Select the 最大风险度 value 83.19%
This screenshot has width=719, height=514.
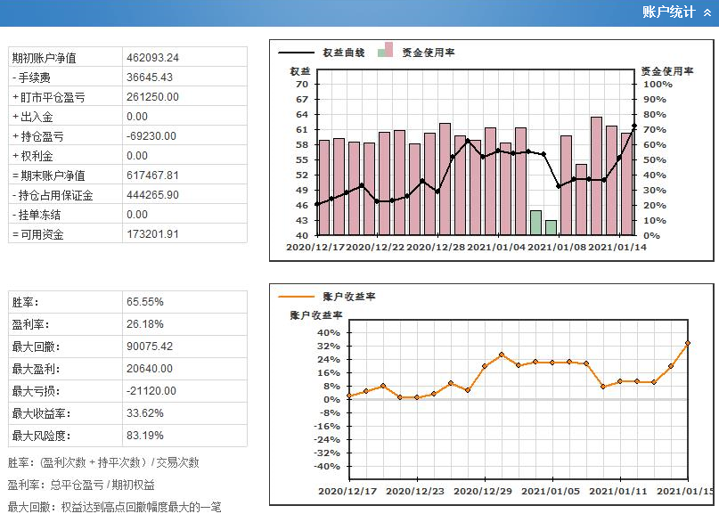[144, 436]
